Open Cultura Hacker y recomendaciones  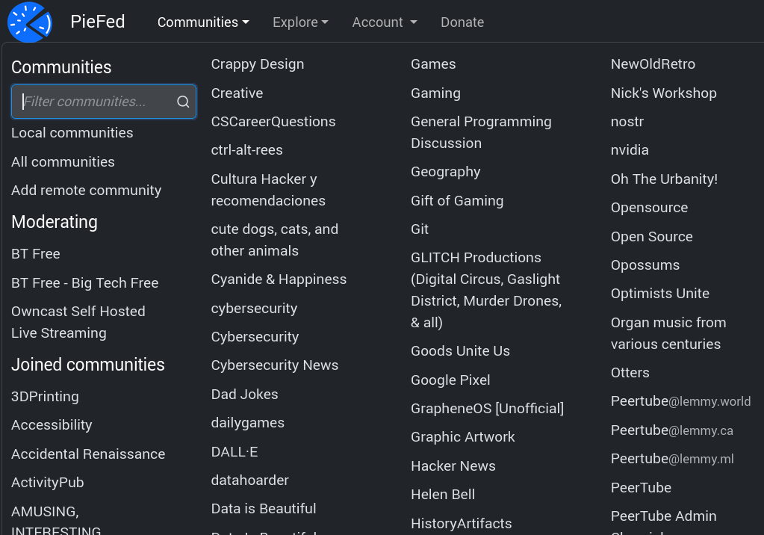pyautogui.click(x=268, y=190)
